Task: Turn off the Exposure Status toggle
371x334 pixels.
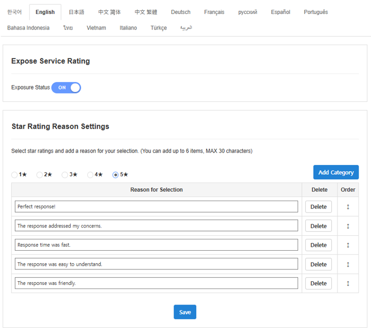Action: pyautogui.click(x=66, y=87)
